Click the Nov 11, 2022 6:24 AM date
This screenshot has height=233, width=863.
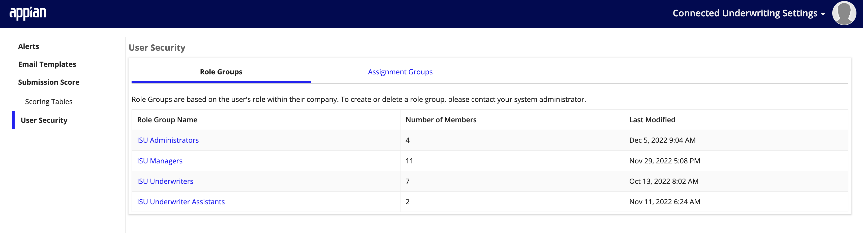tap(665, 202)
